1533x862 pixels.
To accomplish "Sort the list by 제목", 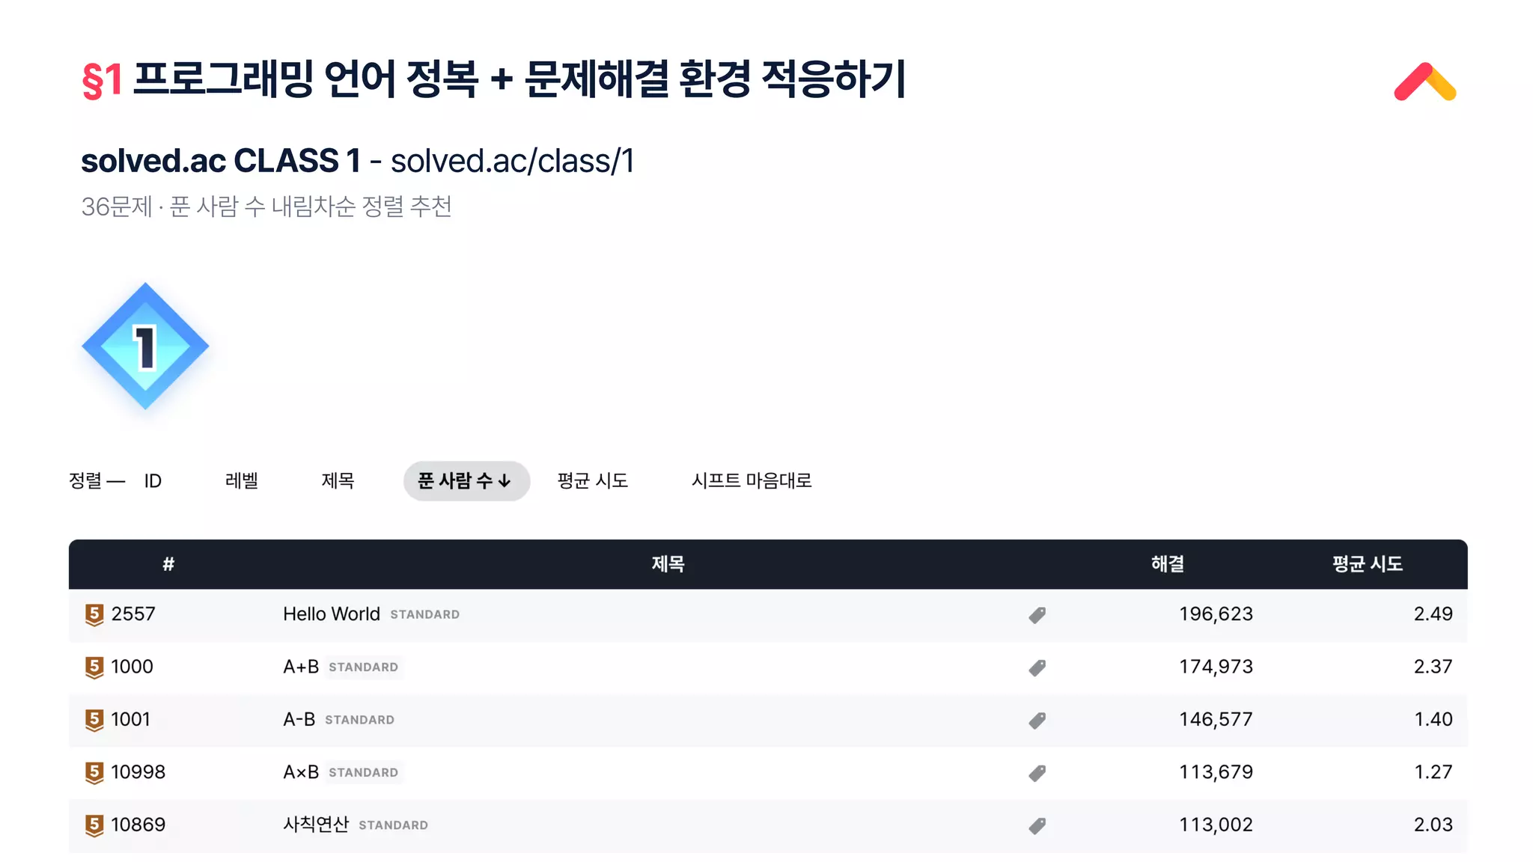I will [x=338, y=481].
